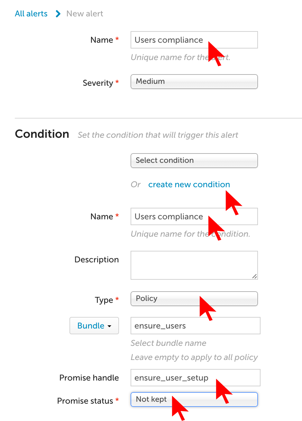Click the breadcrumb chevron arrow icon

coord(58,14)
